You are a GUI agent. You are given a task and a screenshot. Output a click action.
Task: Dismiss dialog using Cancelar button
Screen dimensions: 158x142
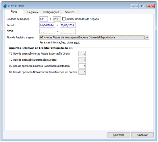(x=142, y=135)
